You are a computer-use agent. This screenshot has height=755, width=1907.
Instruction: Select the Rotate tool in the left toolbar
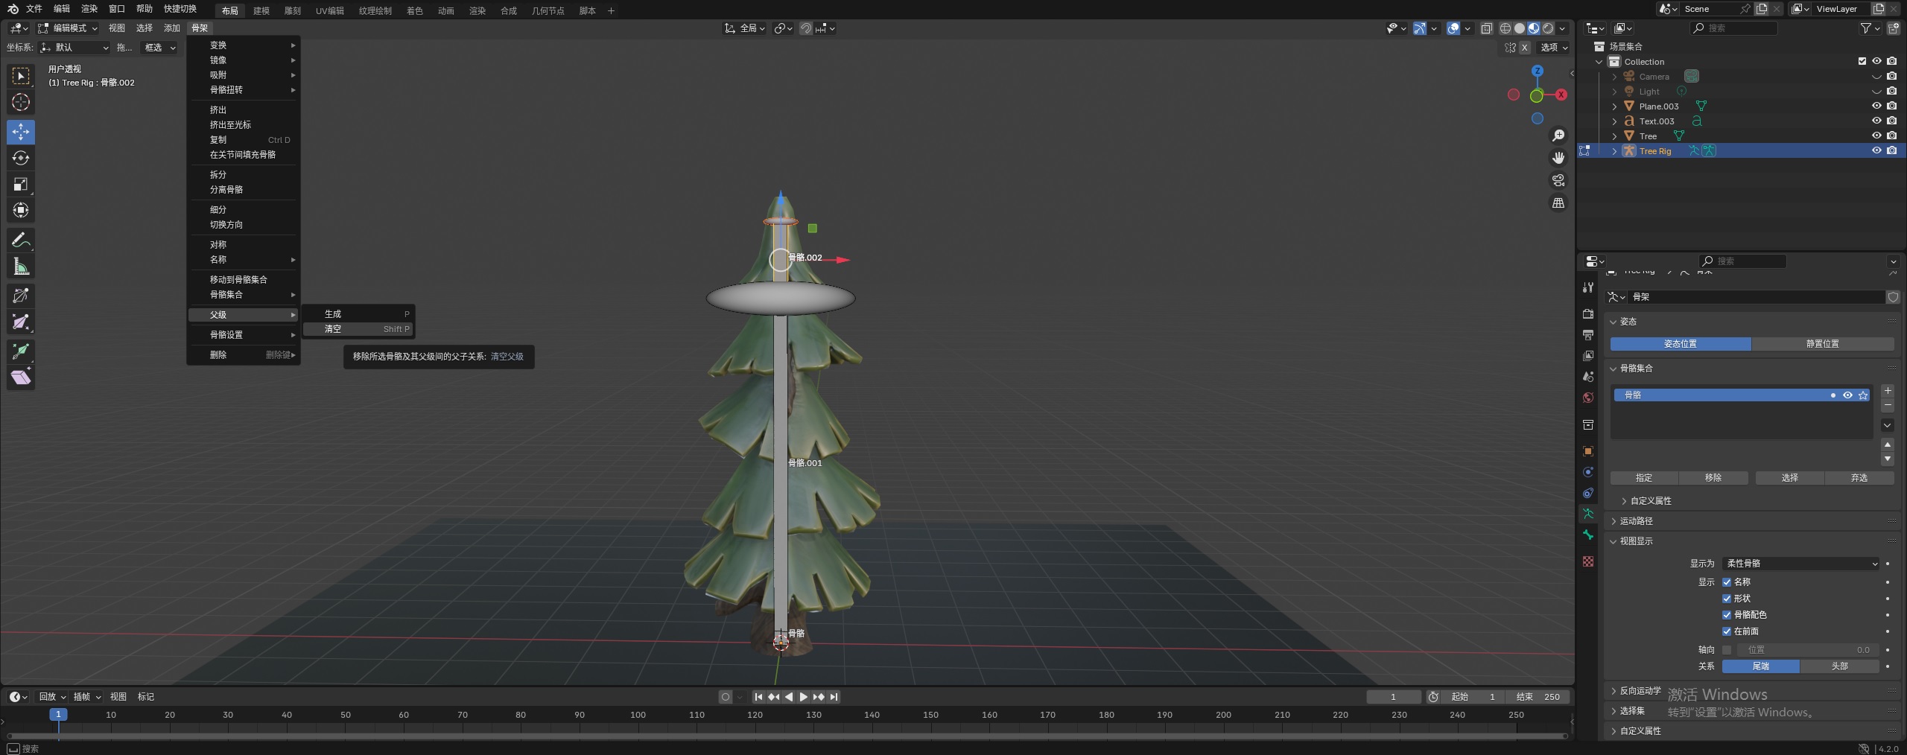[21, 158]
